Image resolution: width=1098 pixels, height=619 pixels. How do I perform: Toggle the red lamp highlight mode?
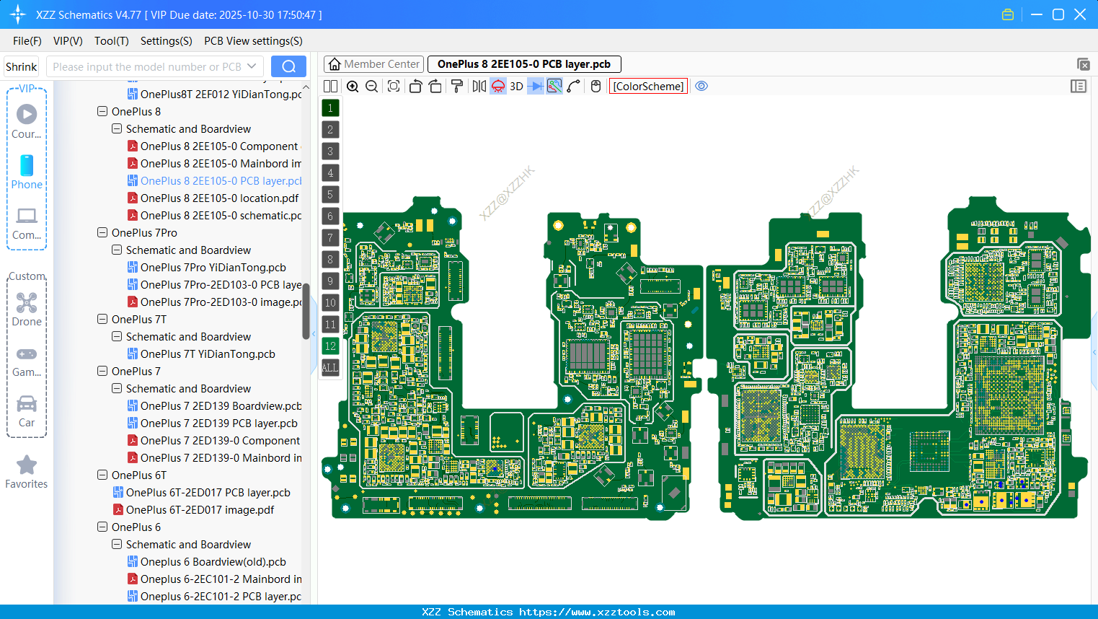pyautogui.click(x=497, y=86)
